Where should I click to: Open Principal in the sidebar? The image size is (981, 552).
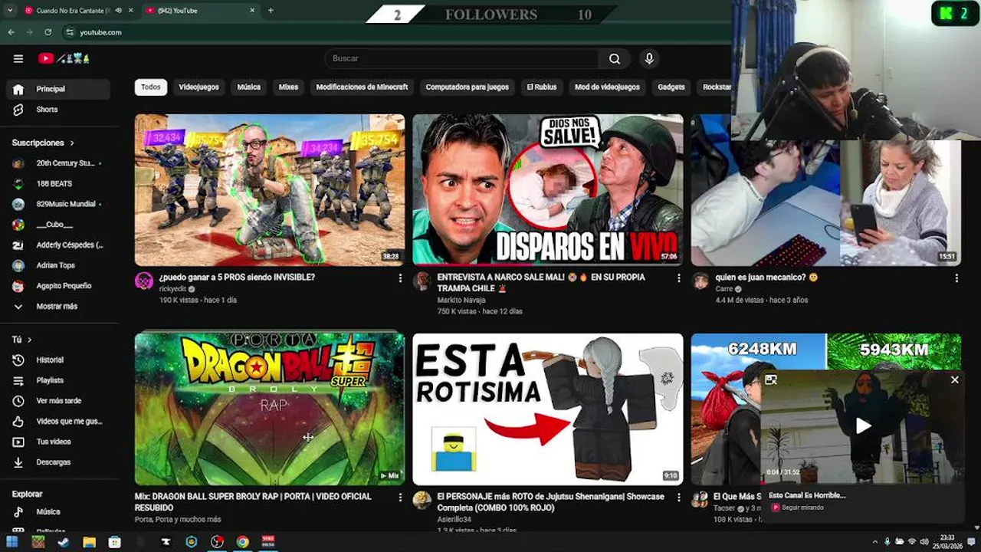tap(58, 89)
